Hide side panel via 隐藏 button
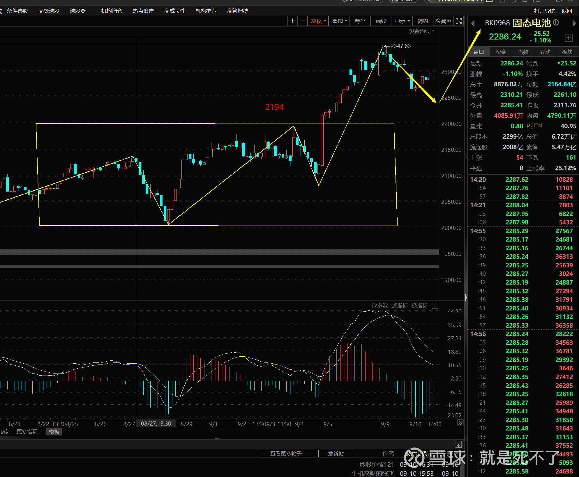The width and height of the screenshot is (579, 477). pyautogui.click(x=443, y=21)
